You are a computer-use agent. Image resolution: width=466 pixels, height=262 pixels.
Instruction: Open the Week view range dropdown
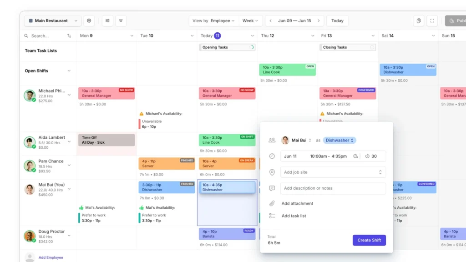coord(251,21)
